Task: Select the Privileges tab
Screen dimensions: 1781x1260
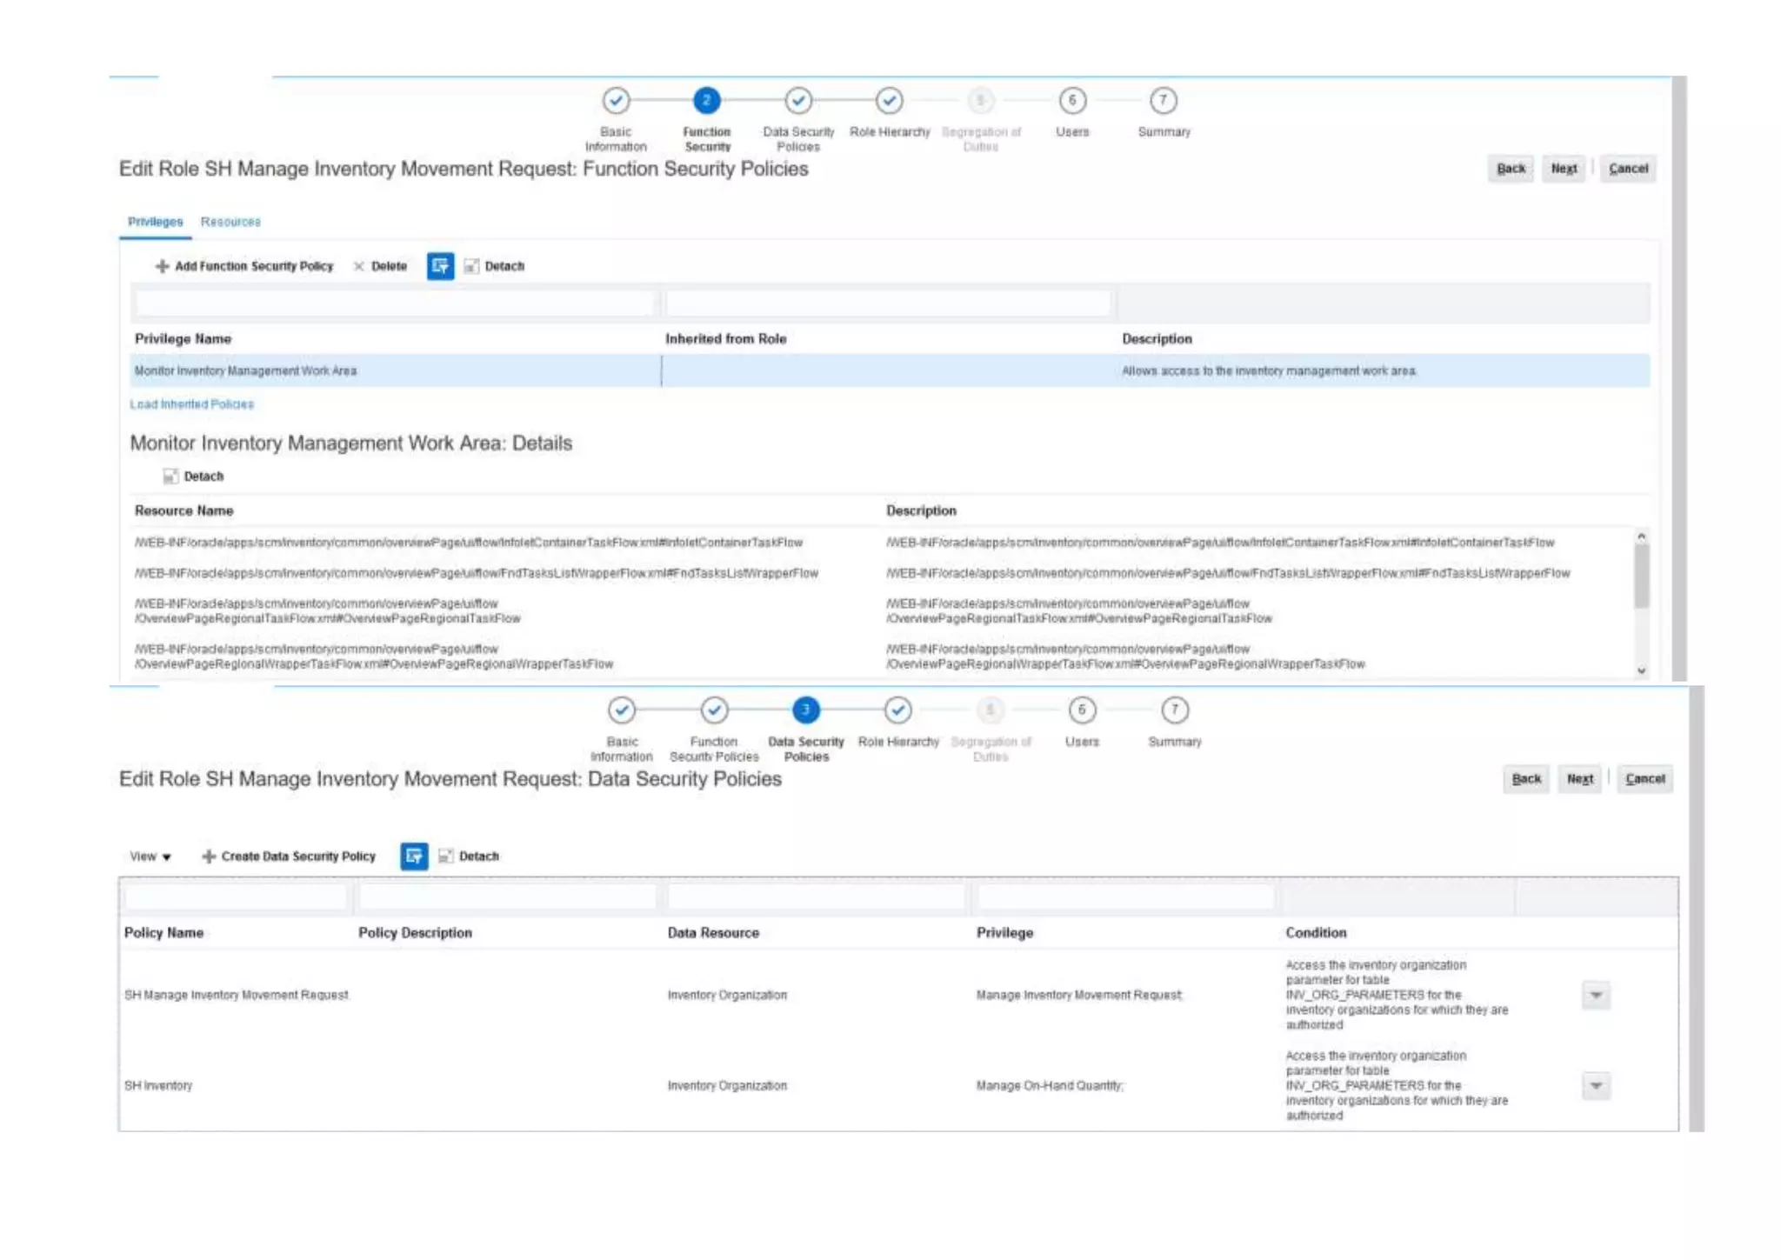Action: pos(155,222)
